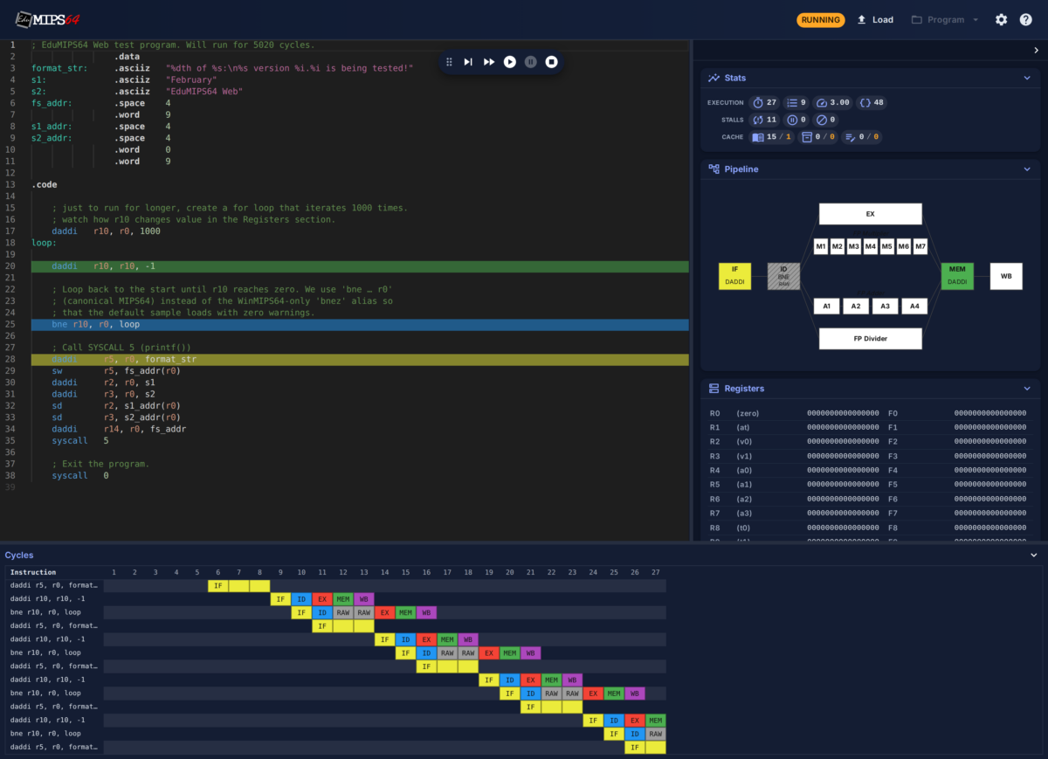
Task: Open help via question mark icon
Action: point(1026,19)
